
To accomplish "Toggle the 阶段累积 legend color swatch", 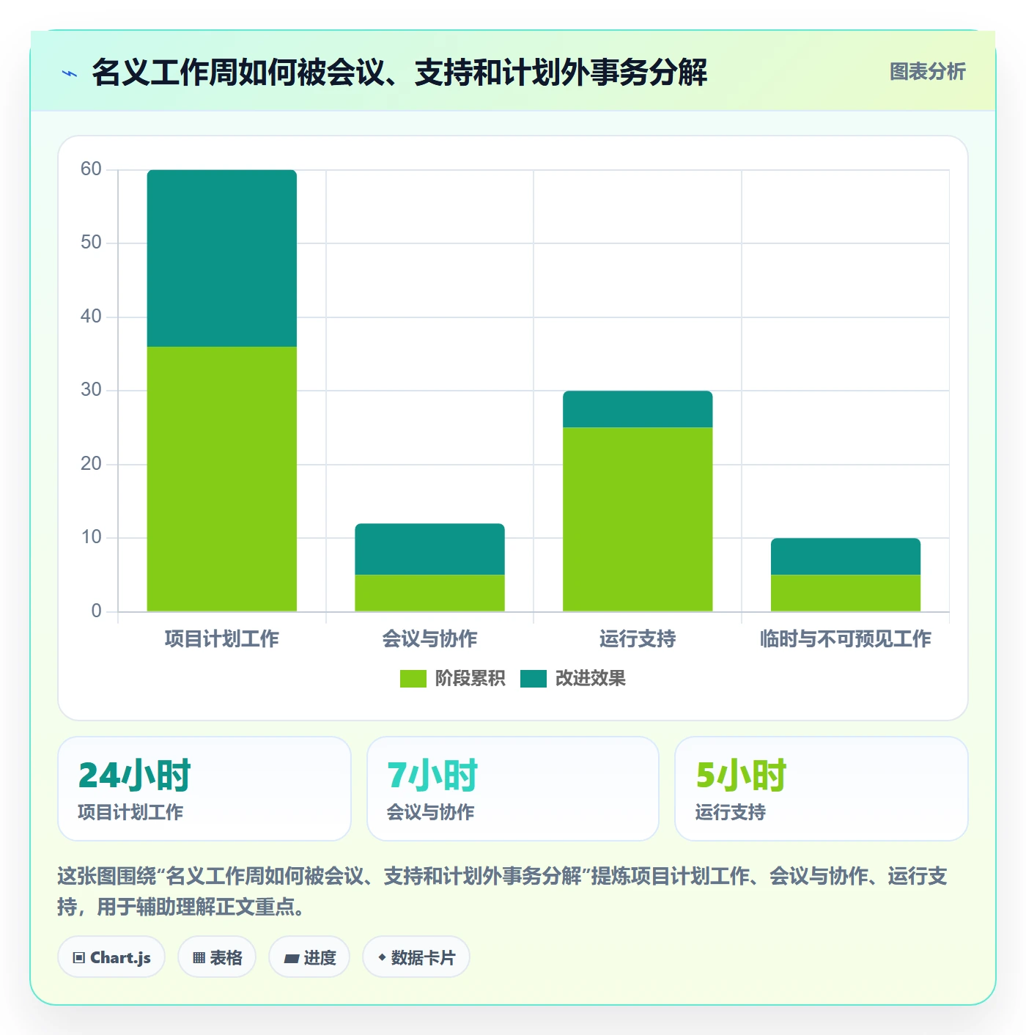I will coord(413,679).
